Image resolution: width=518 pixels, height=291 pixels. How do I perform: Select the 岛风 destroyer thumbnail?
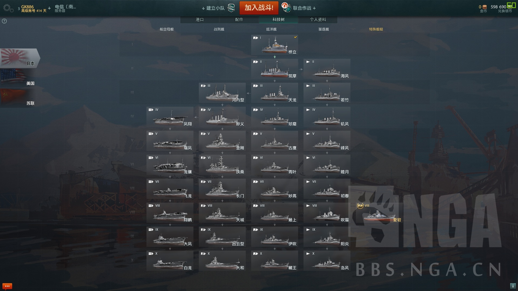(327, 261)
